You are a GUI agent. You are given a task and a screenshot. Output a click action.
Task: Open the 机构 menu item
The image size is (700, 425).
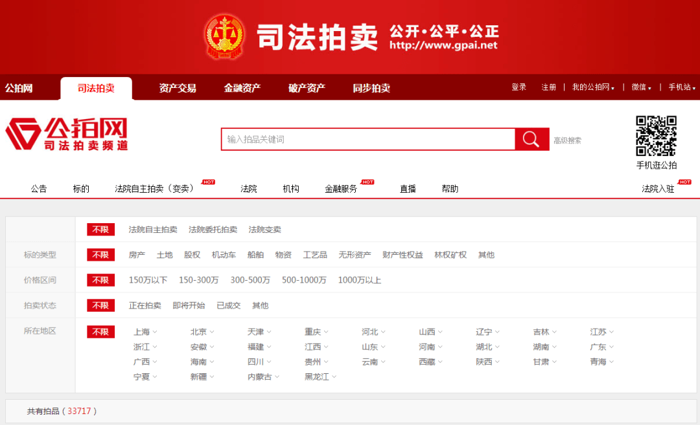(x=291, y=188)
